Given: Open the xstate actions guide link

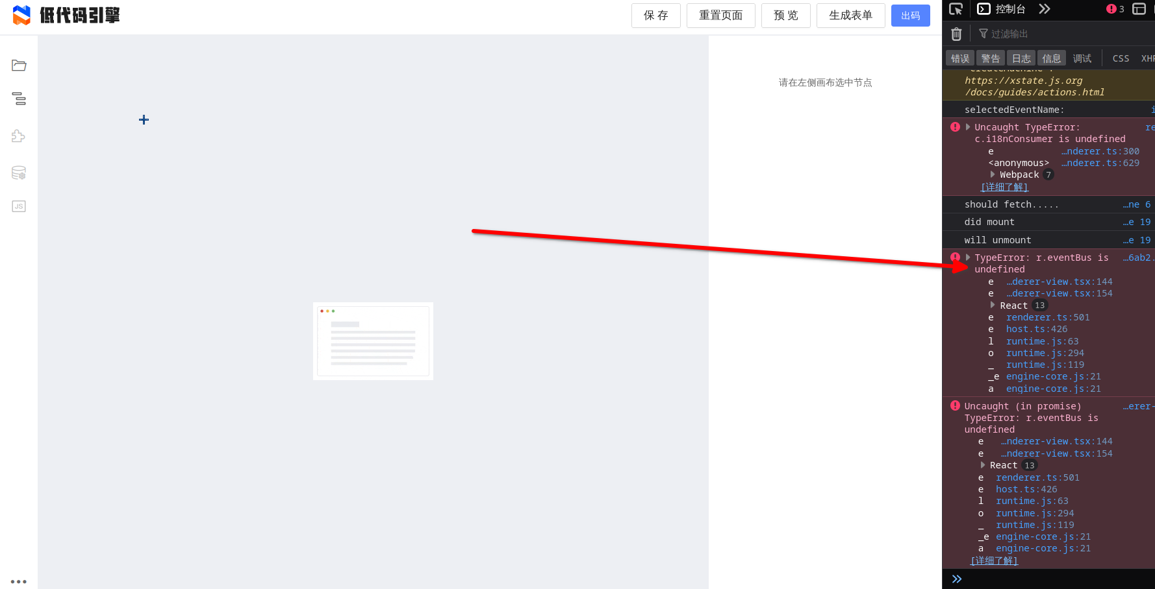Looking at the screenshot, I should tap(1033, 86).
